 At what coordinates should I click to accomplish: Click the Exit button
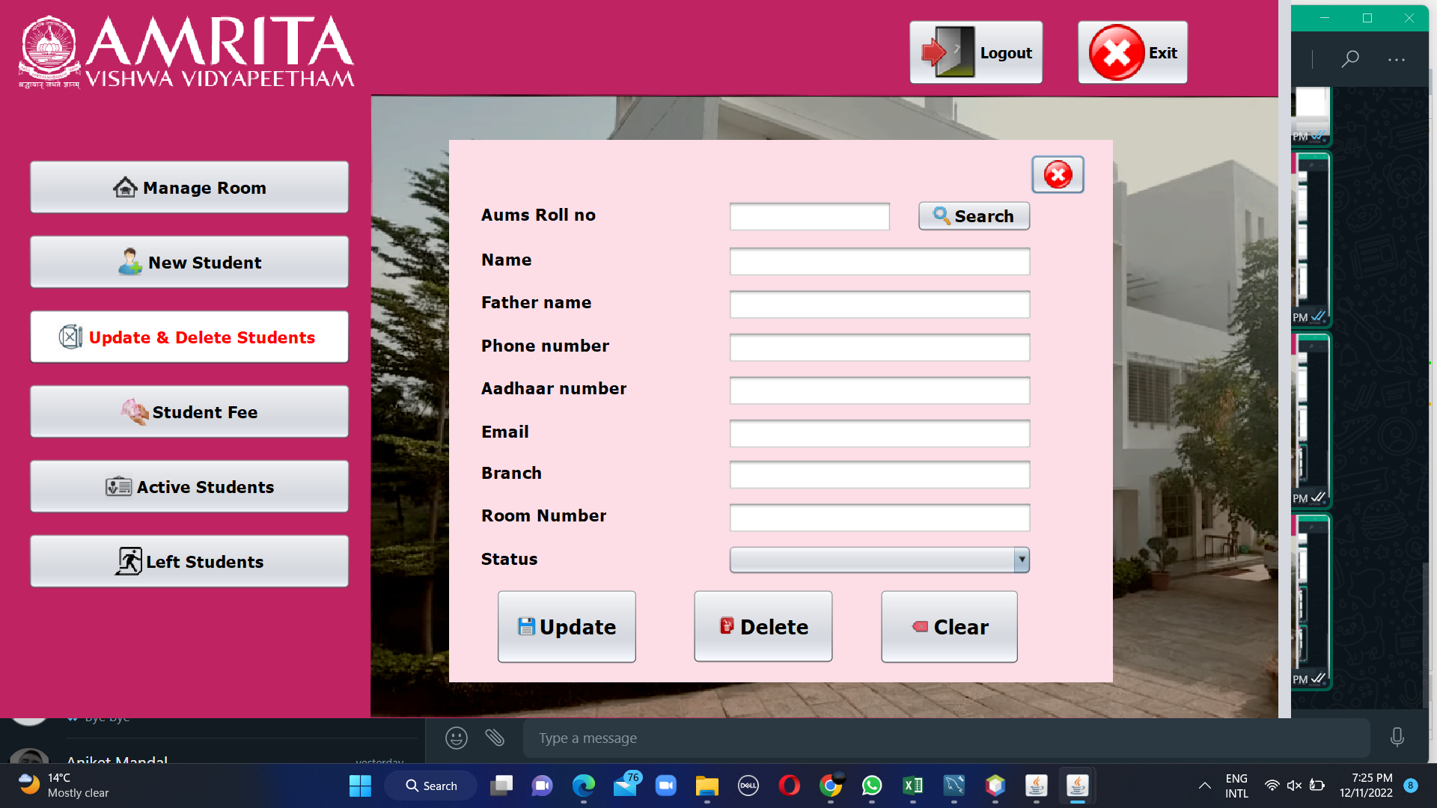click(1132, 52)
